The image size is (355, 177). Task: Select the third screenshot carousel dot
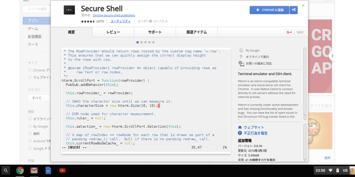(x=145, y=42)
